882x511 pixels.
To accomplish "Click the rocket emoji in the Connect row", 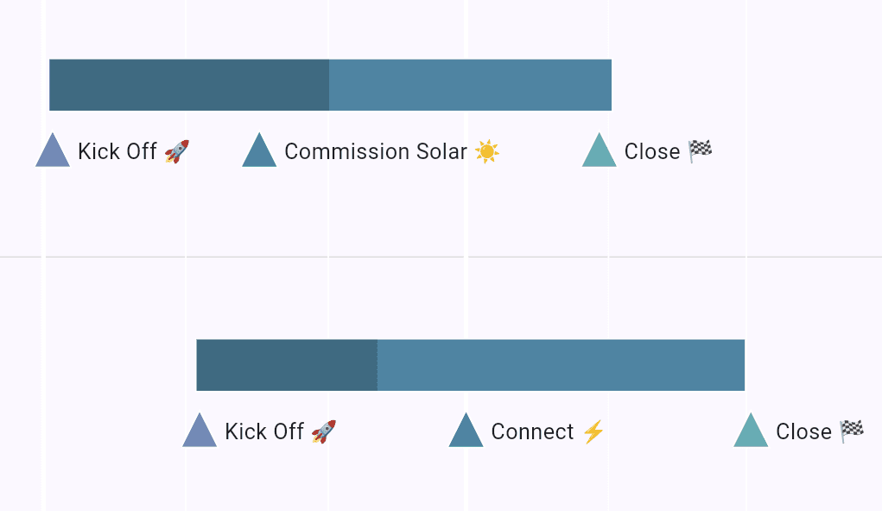I will point(323,432).
